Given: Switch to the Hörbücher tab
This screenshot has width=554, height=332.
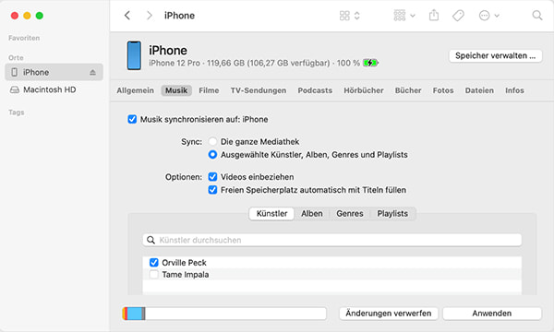Looking at the screenshot, I should point(364,90).
